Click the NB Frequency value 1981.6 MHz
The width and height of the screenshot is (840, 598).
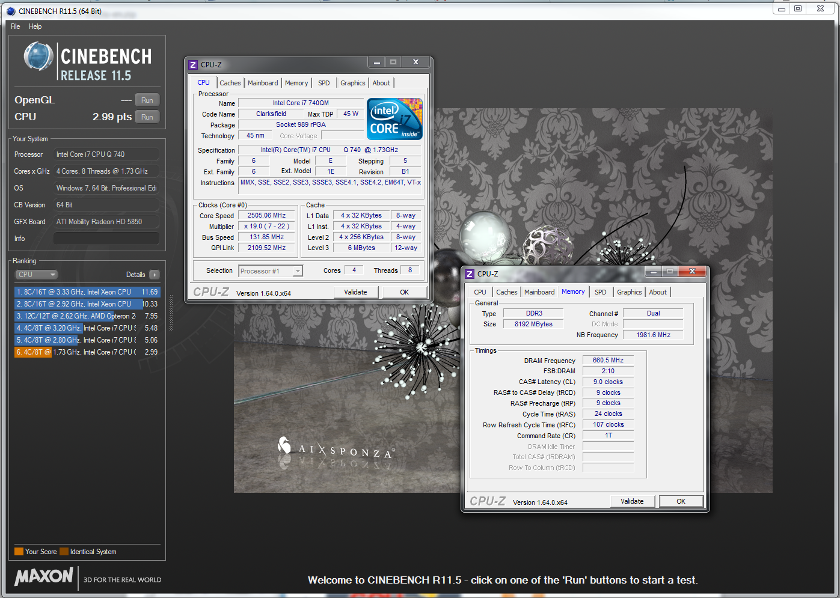point(653,335)
